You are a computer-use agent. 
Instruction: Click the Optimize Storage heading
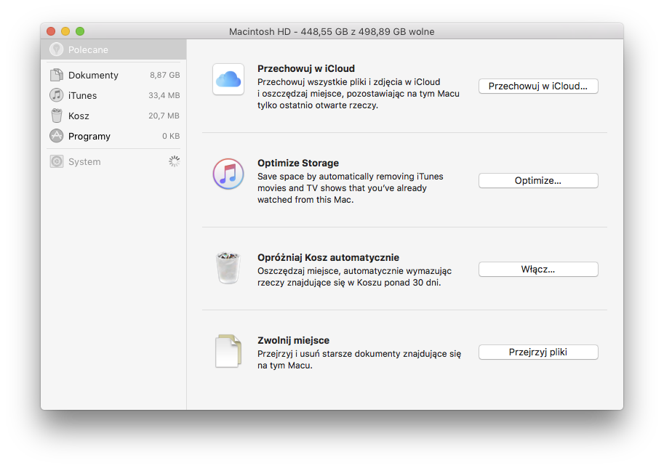(298, 163)
